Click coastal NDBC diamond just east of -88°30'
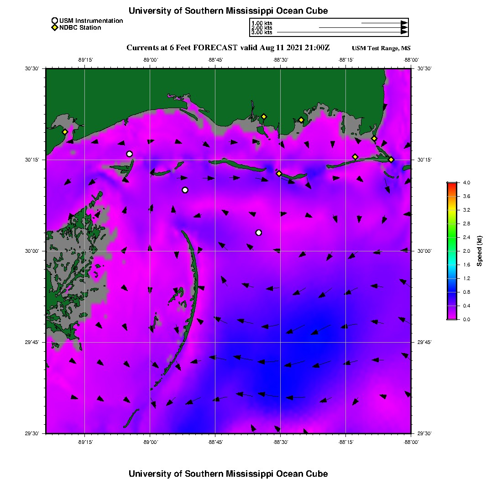This screenshot has height=479, width=502. click(x=301, y=120)
